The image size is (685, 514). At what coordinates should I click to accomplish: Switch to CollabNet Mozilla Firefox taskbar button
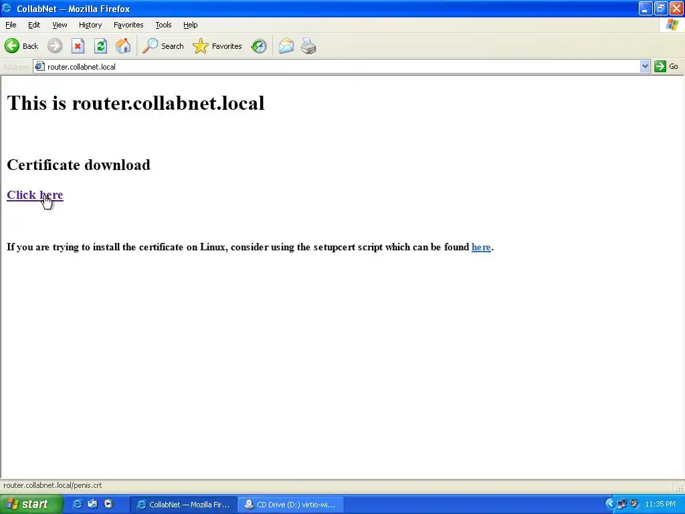coord(183,505)
